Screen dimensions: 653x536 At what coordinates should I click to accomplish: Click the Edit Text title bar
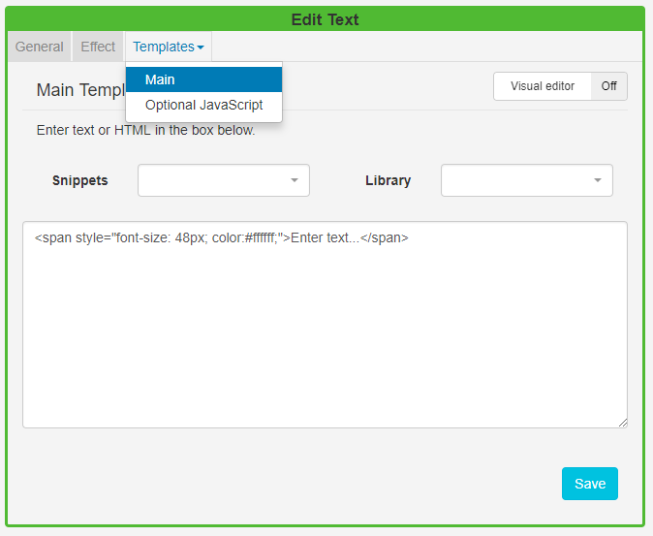tap(326, 19)
